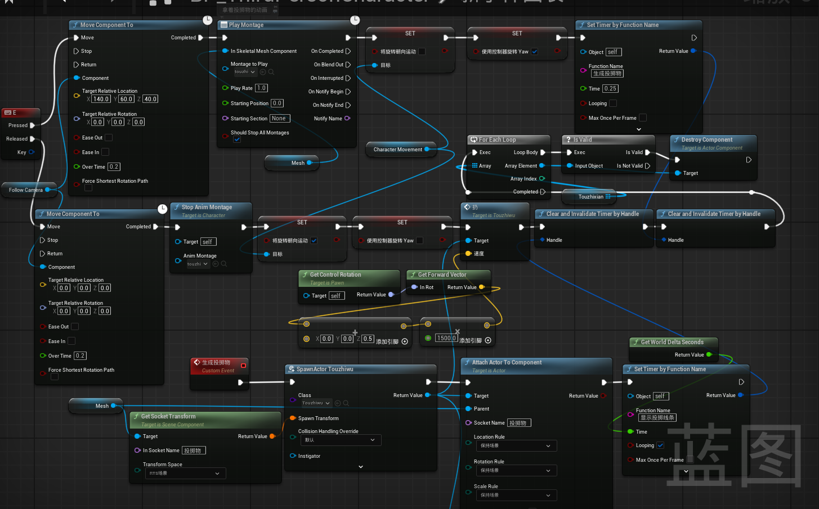This screenshot has width=819, height=509.
Task: Open the Collision Handling Override dropdown
Action: [340, 440]
